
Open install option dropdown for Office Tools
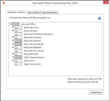pos(18,61)
